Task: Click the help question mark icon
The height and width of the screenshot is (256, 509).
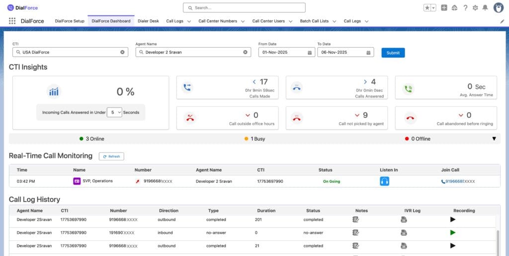Action: (465, 8)
